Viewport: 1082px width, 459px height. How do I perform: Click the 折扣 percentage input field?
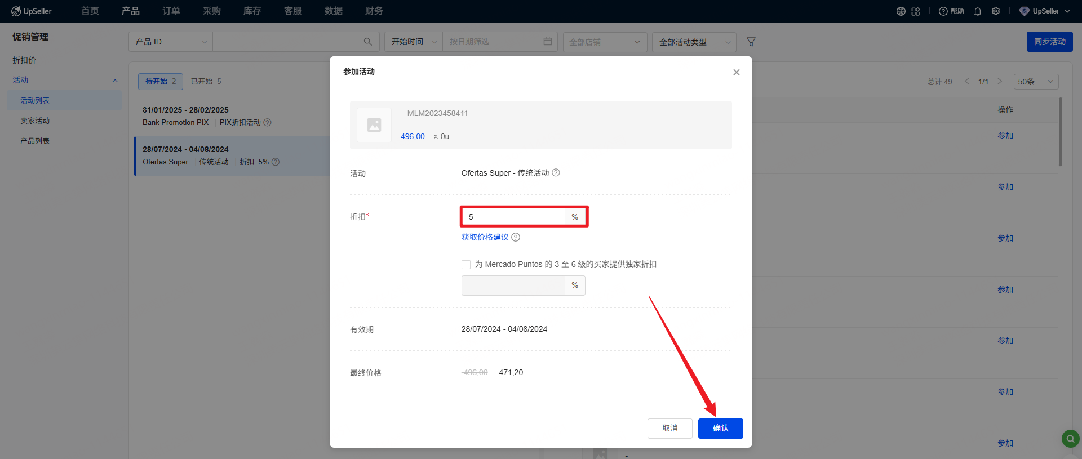click(513, 217)
